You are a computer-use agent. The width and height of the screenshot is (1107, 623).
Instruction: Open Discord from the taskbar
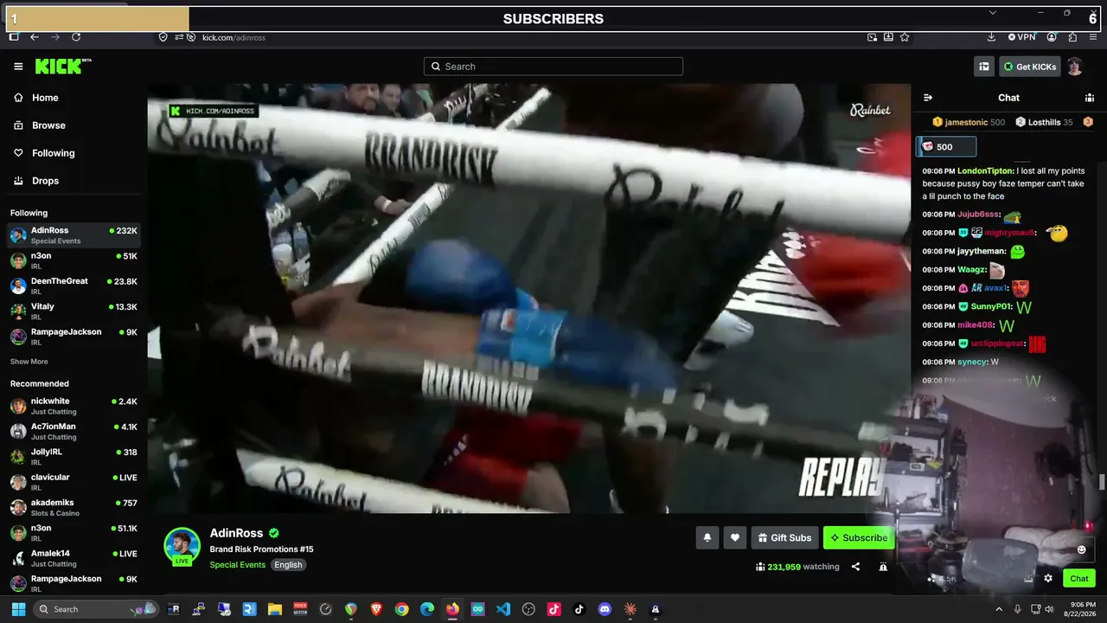(605, 609)
